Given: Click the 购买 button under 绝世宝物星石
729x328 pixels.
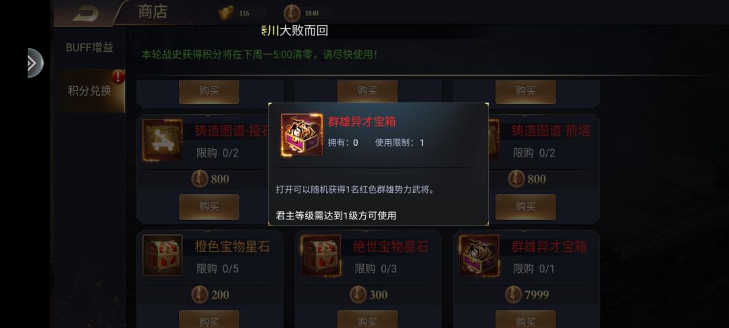Looking at the screenshot, I should pyautogui.click(x=367, y=320).
